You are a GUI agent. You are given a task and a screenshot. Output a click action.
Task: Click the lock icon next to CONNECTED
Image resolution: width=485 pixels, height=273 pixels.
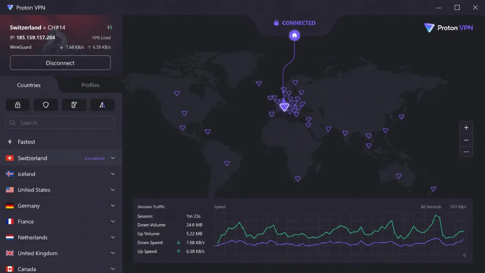(x=276, y=23)
